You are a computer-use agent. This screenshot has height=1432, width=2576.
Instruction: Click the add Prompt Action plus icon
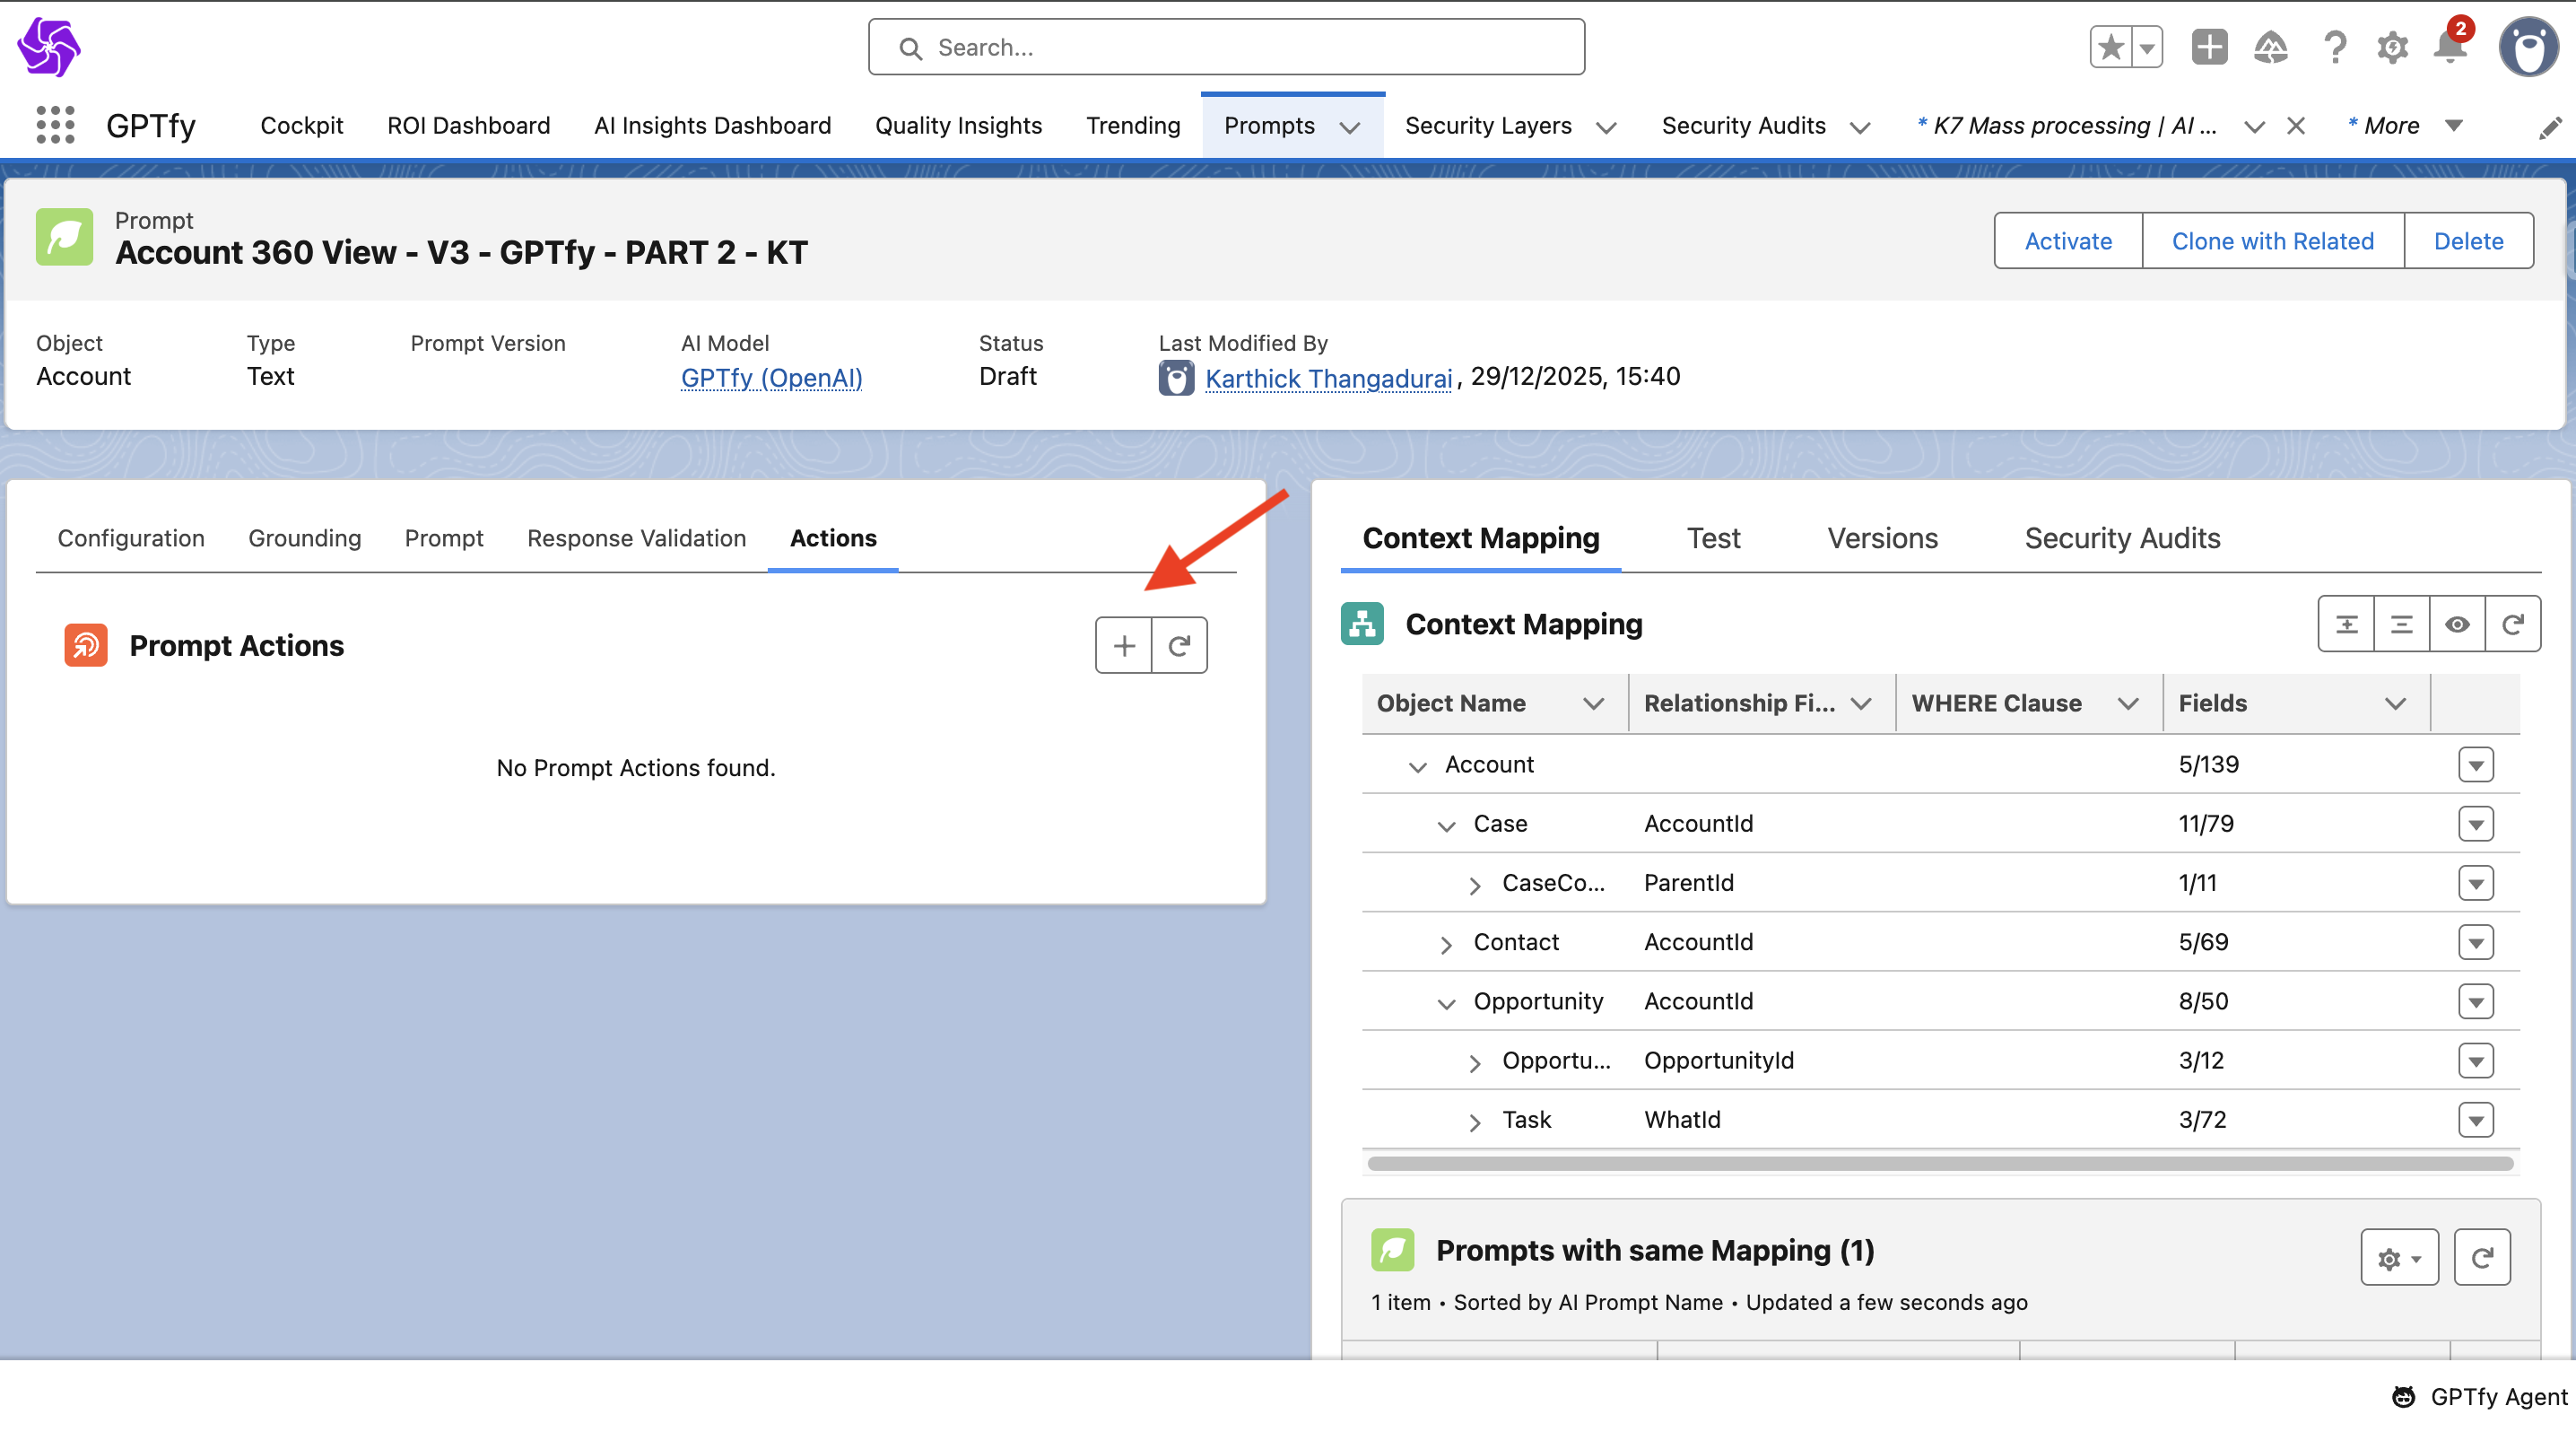point(1123,646)
